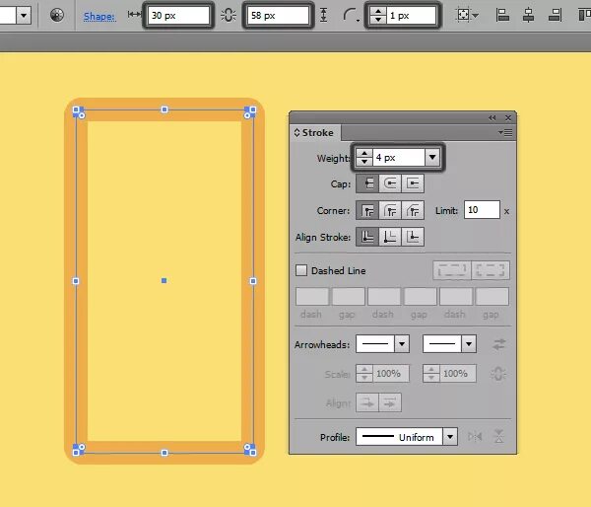Align selected objects to horizontal center
The height and width of the screenshot is (507, 591).
[528, 15]
